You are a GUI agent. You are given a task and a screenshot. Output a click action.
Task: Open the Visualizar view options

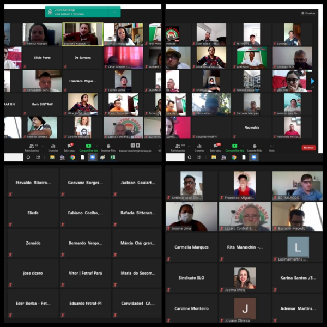[x=308, y=13]
